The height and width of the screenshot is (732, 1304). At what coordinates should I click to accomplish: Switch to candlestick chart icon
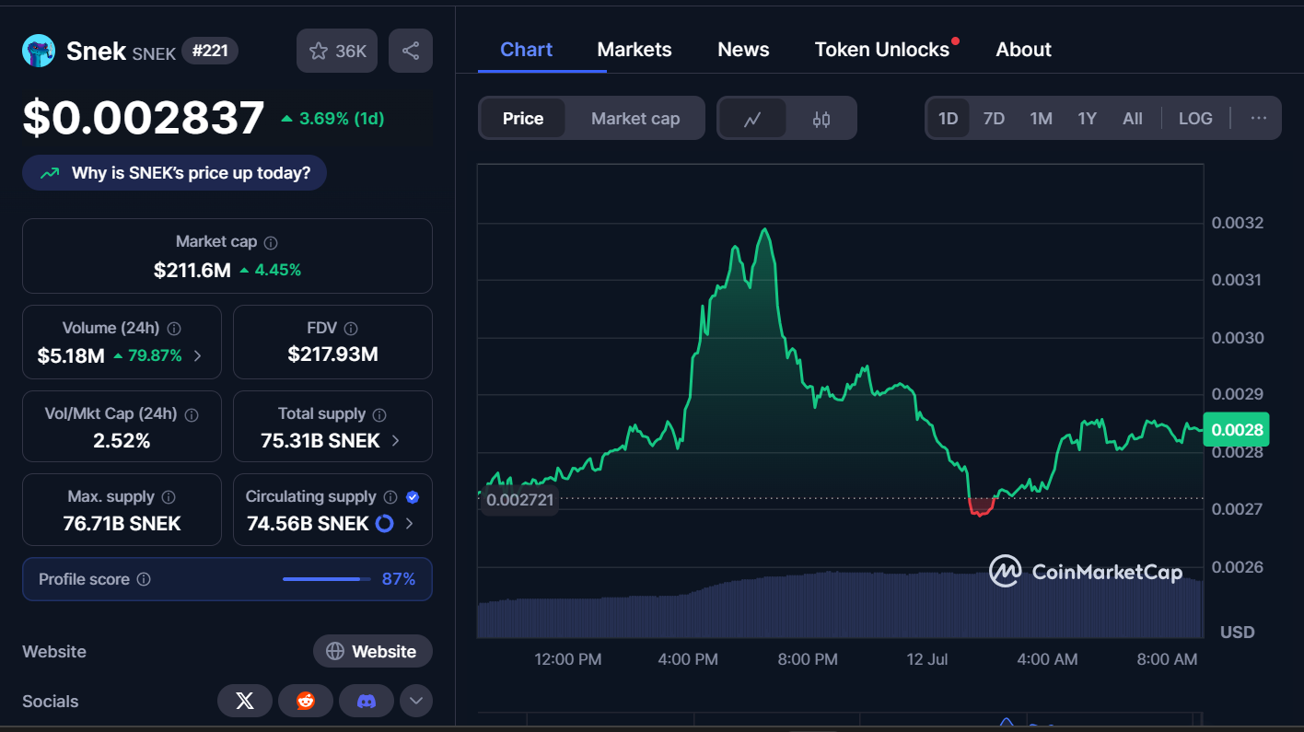[x=821, y=119]
